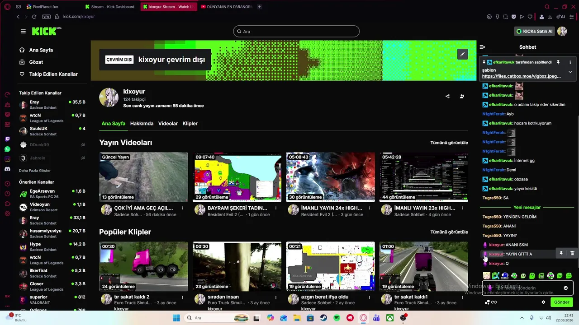Image resolution: width=579 pixels, height=325 pixels.
Task: Open Videoyun Crimson Desert channel
Action: coord(52,207)
